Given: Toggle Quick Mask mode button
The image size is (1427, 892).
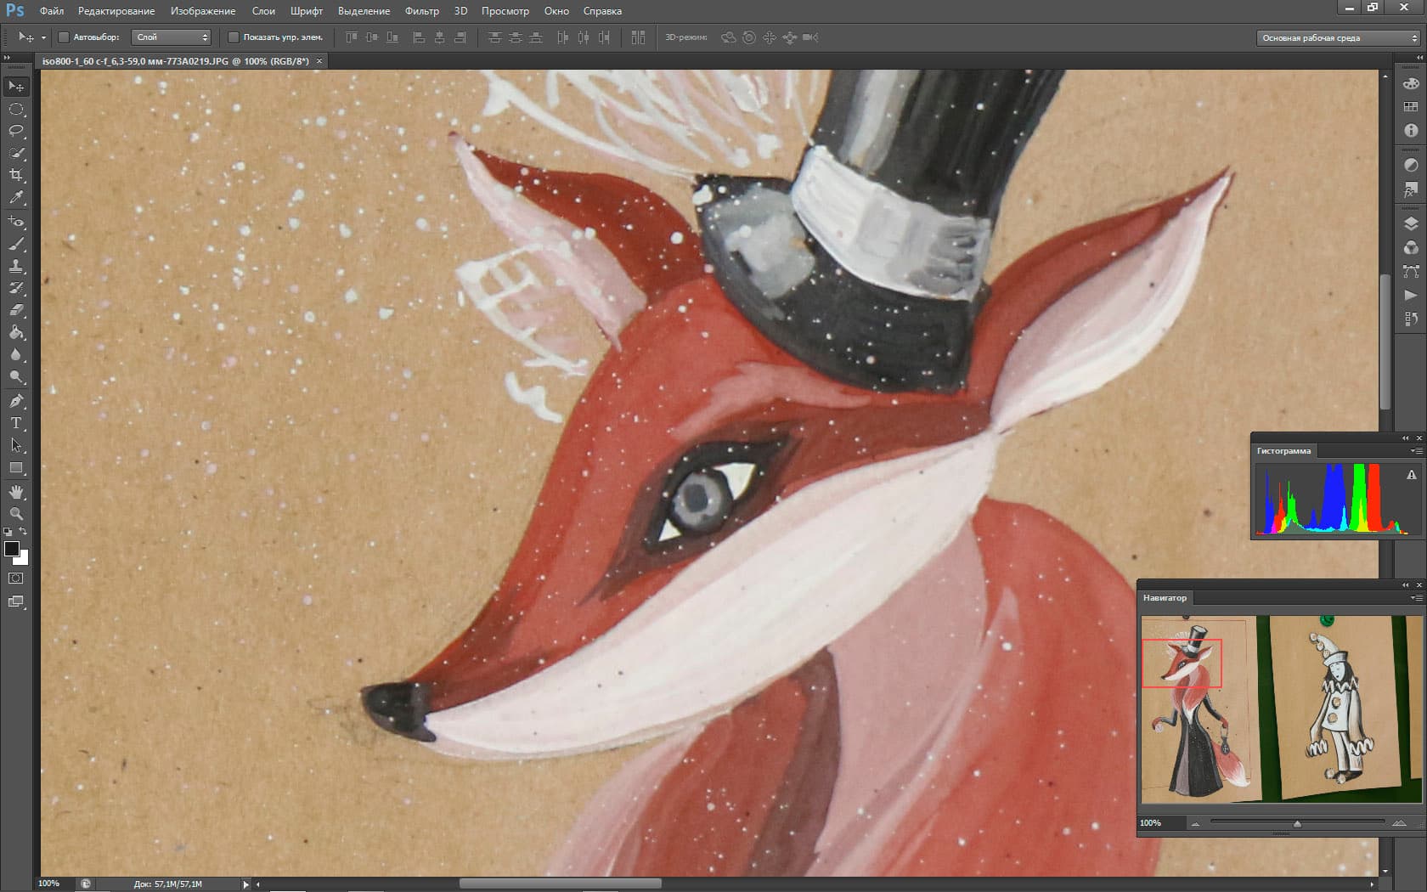Looking at the screenshot, I should 16,579.
